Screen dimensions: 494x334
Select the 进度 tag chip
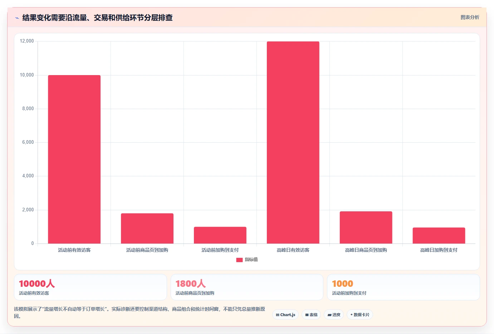(334, 315)
